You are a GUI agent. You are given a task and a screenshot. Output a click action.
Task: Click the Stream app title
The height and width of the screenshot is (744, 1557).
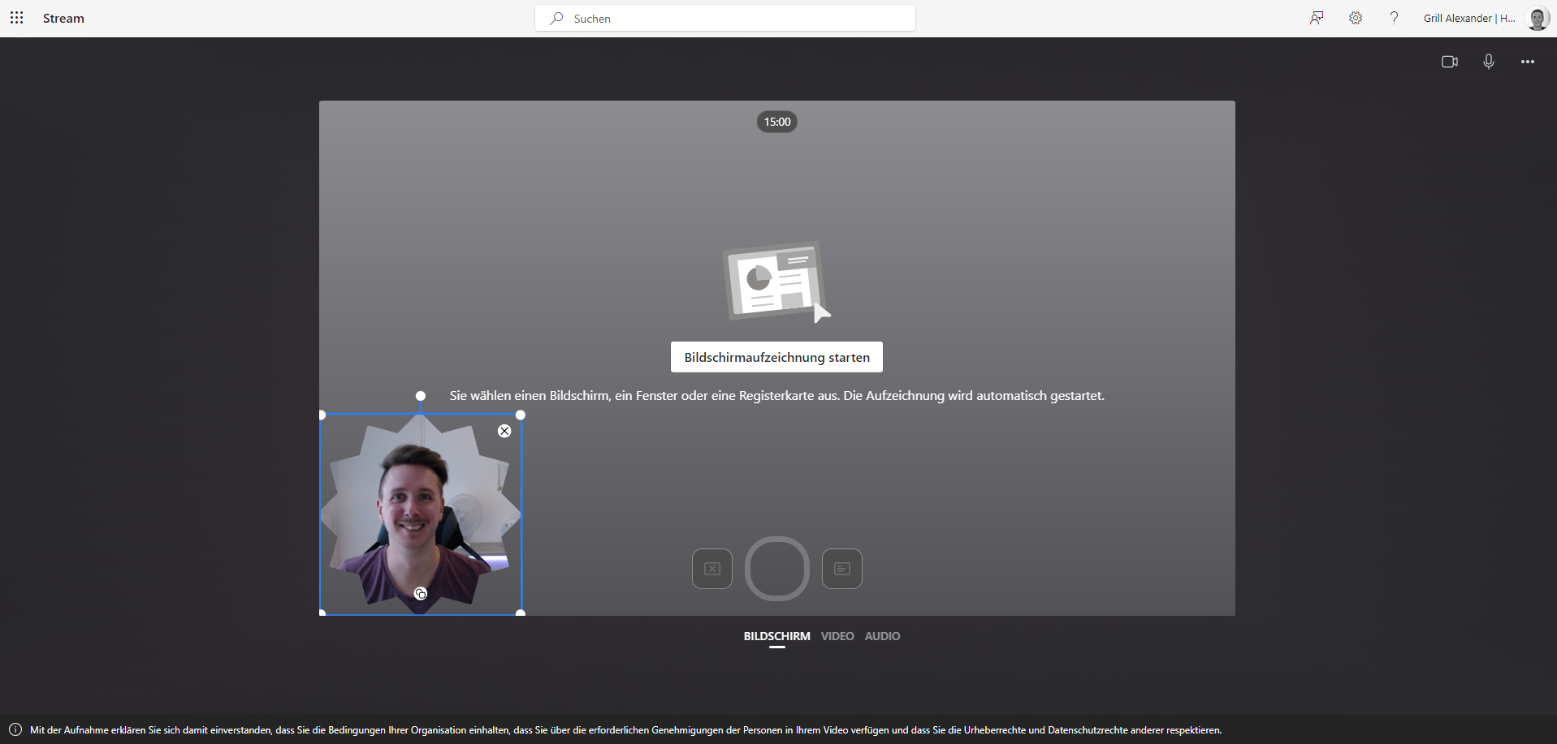63,18
